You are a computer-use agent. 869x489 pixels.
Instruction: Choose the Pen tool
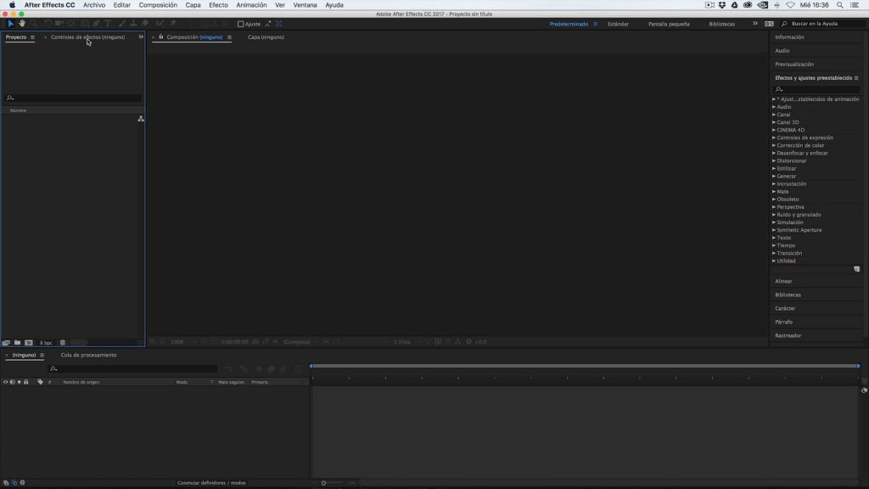pyautogui.click(x=97, y=24)
